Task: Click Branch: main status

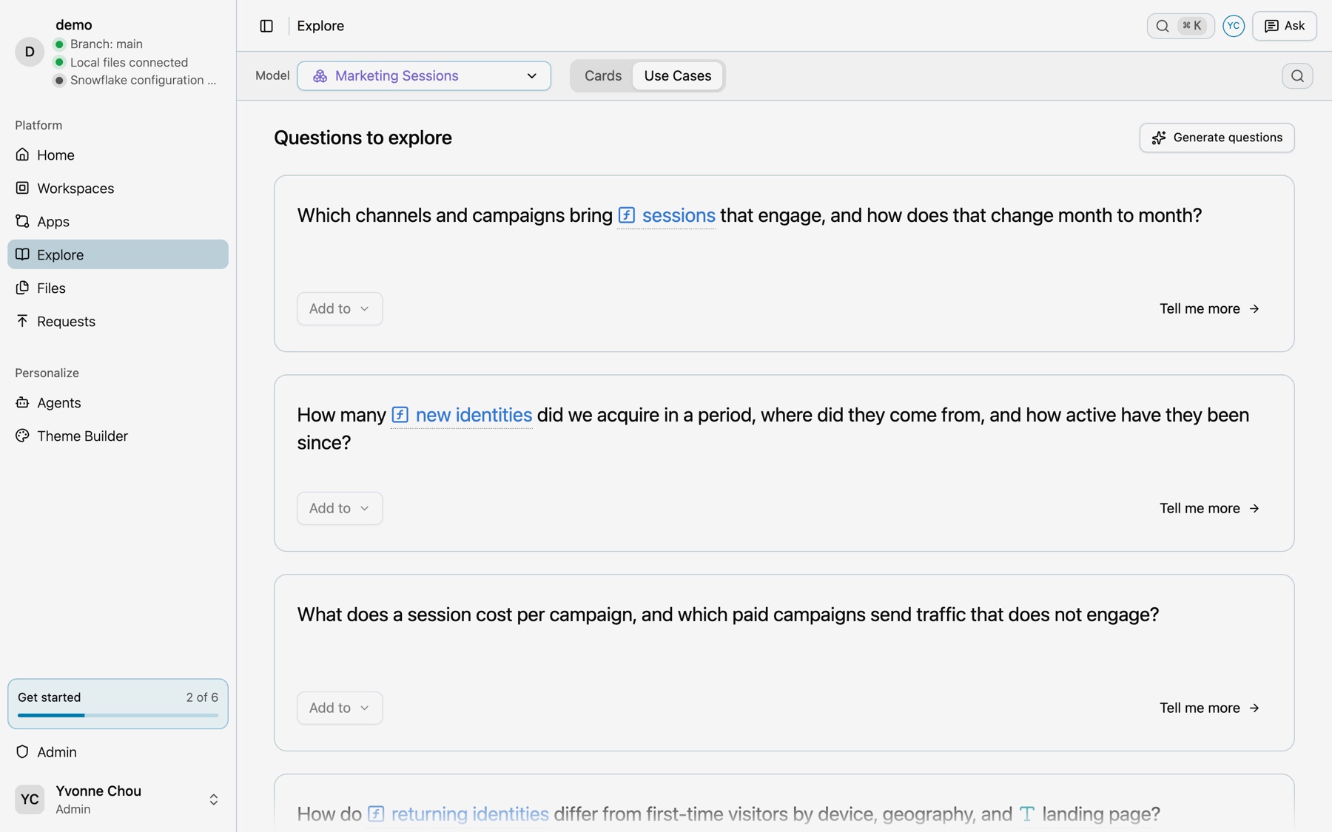Action: [x=106, y=44]
